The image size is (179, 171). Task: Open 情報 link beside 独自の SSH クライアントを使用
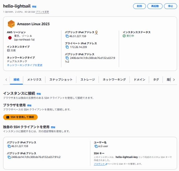(53, 127)
